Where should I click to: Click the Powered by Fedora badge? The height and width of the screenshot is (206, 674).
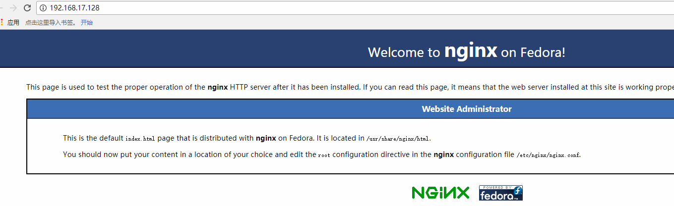pos(501,193)
